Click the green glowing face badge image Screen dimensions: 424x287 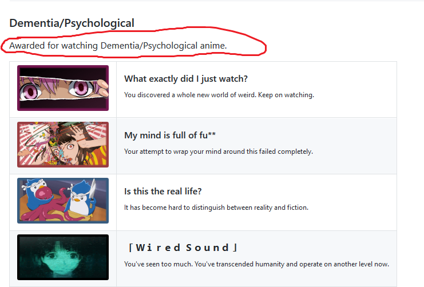click(63, 257)
